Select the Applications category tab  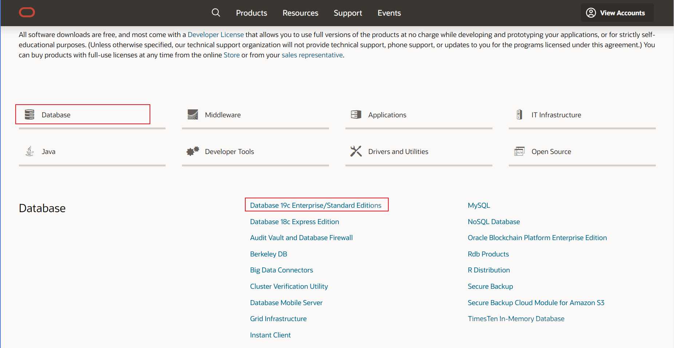point(419,115)
